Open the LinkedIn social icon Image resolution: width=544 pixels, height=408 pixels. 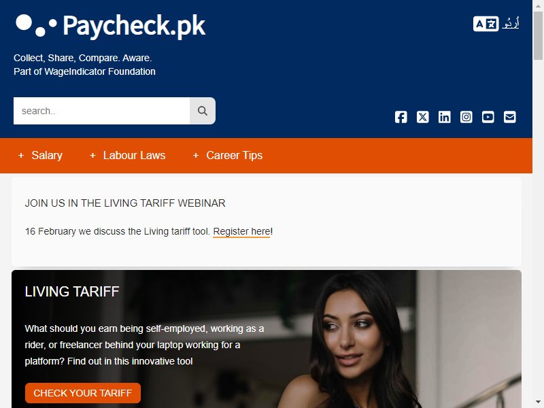click(445, 117)
